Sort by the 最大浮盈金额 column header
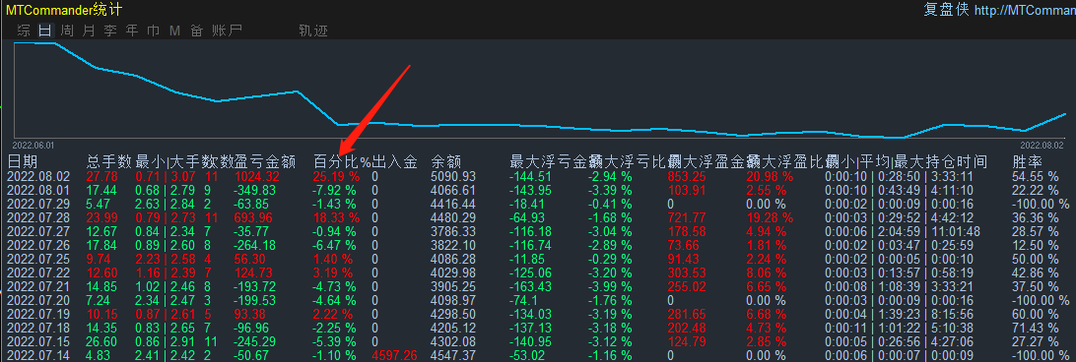Image resolution: width=1076 pixels, height=362 pixels. (706, 161)
